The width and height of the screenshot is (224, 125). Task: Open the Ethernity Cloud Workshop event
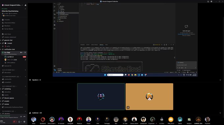pyautogui.click(x=10, y=11)
